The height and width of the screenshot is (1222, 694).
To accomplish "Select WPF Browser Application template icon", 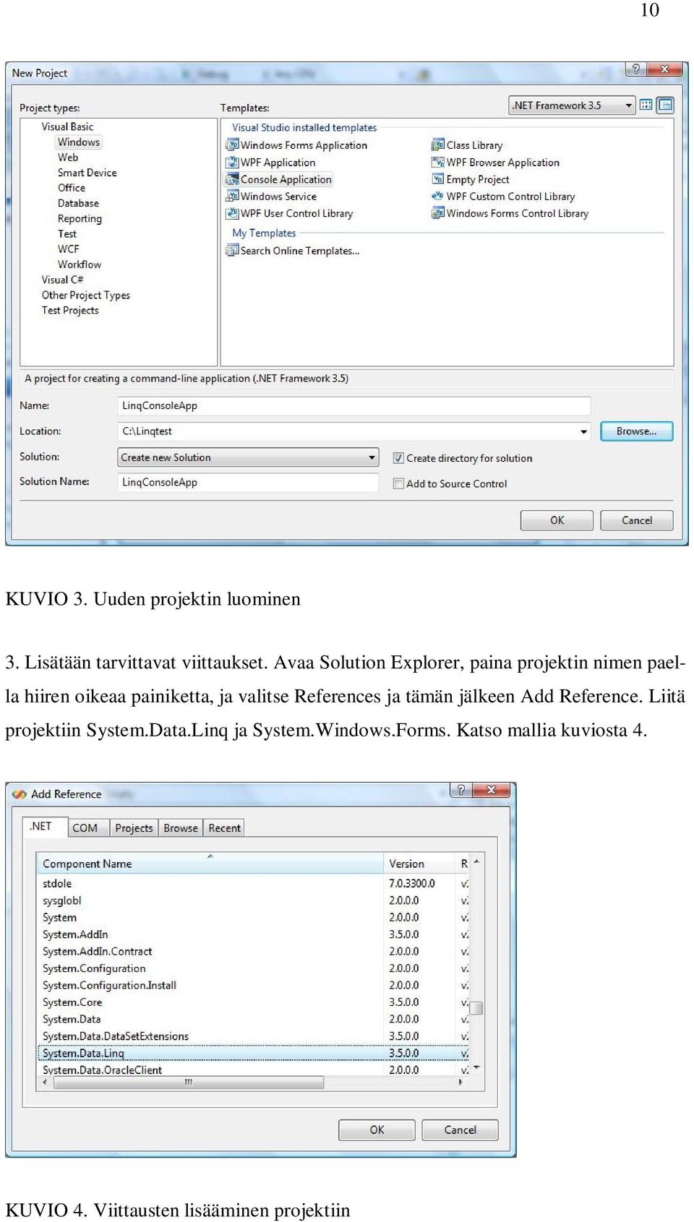I will (437, 163).
